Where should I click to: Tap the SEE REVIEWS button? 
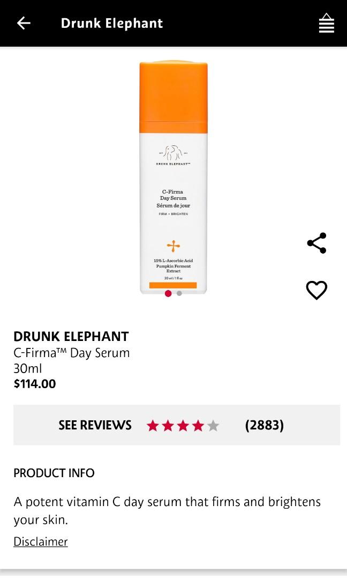tap(95, 425)
